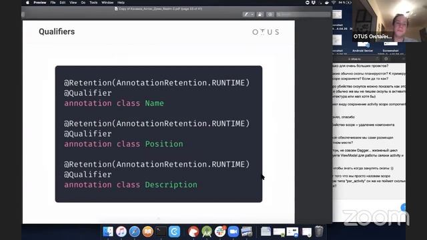The width and height of the screenshot is (427, 240).
Task: Open the red bird-logo app in Dock
Action: (x=193, y=231)
